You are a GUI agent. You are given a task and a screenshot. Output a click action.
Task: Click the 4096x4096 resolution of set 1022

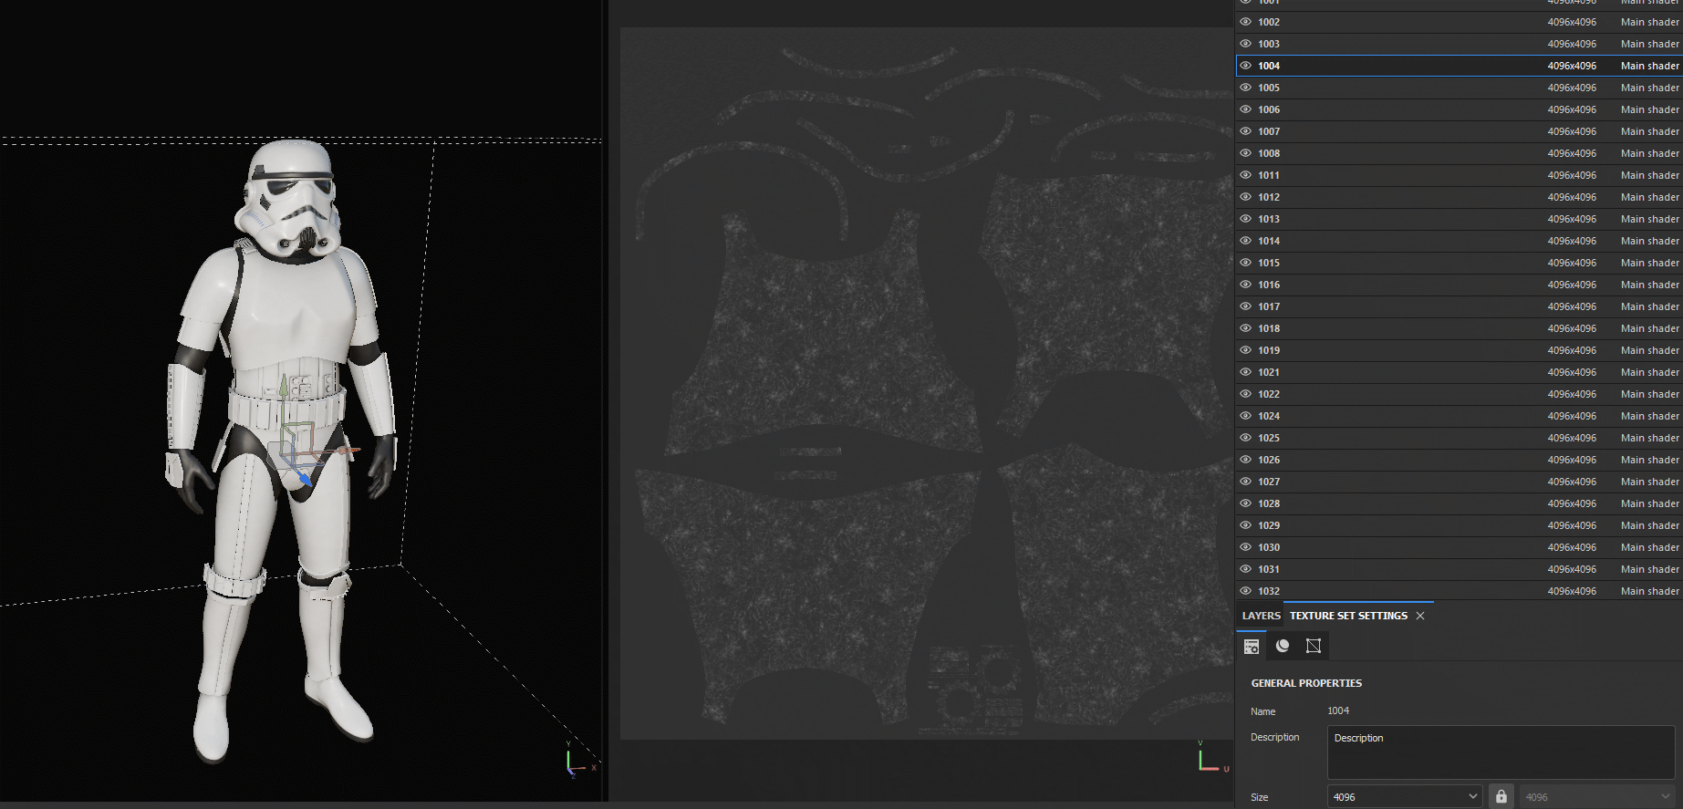[1572, 394]
